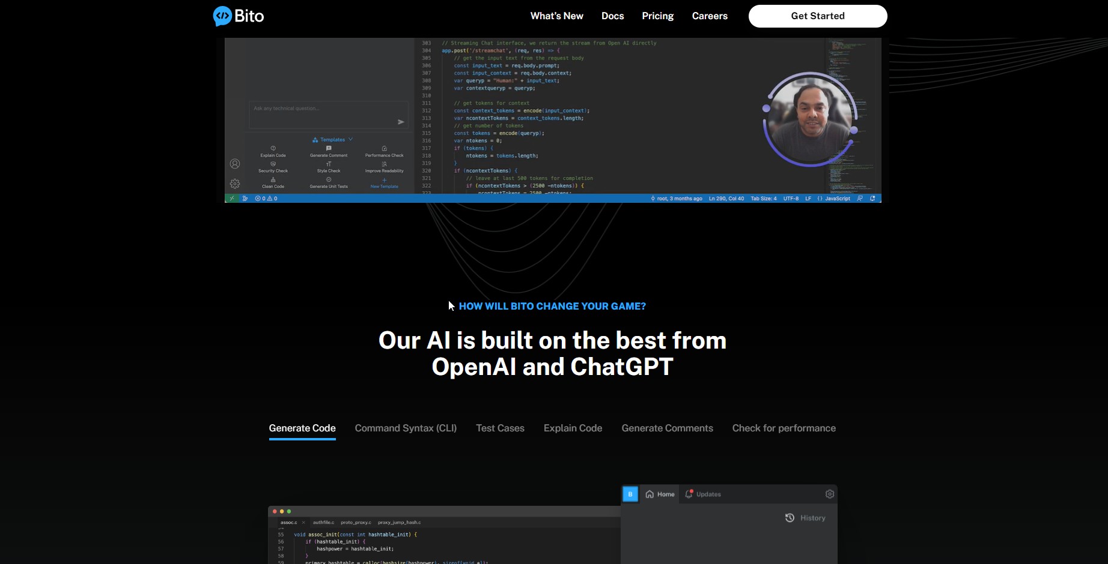
Task: Click the presenter's circular video thumbnail
Action: tap(810, 119)
